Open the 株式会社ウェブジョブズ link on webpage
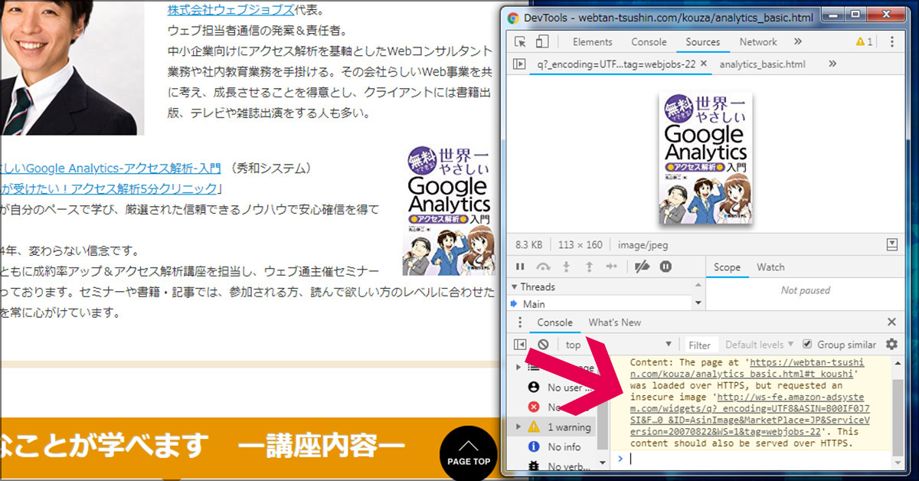Screen dimensions: 919x481 [x=231, y=11]
